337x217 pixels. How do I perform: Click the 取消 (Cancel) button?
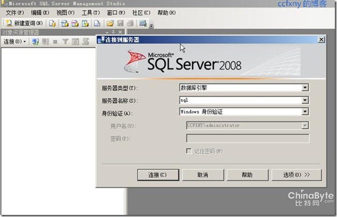(203, 175)
